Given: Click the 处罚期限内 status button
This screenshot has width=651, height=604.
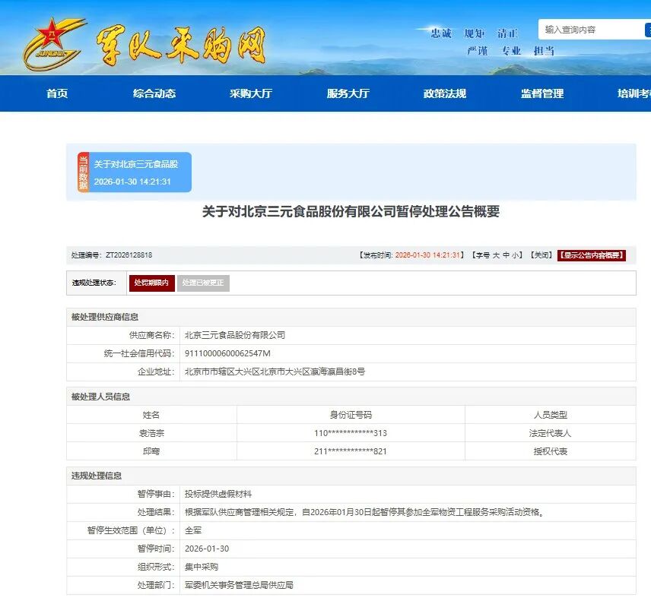Looking at the screenshot, I should point(151,283).
